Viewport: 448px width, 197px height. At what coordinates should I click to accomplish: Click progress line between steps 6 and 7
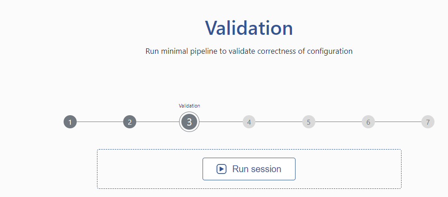398,122
